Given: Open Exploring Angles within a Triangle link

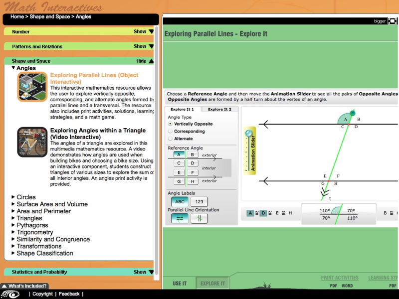Looking at the screenshot, I should click(98, 134).
